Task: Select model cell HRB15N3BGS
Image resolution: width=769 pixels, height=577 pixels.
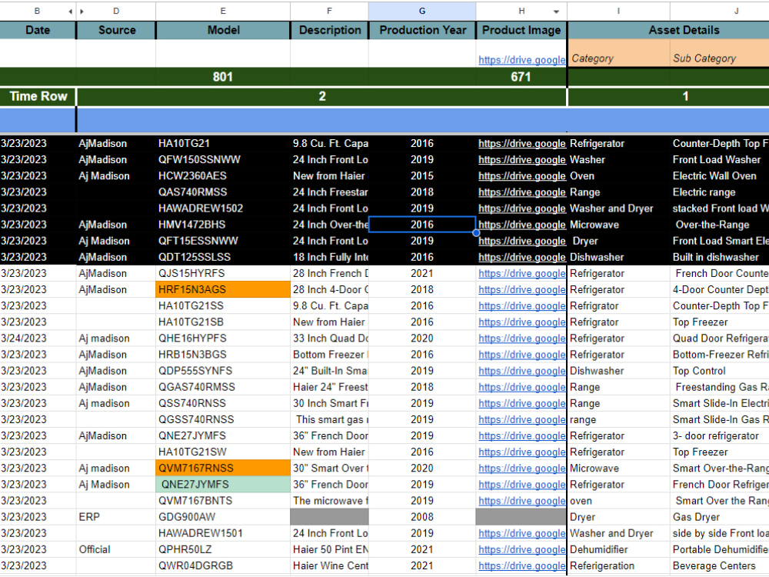Action: point(223,354)
